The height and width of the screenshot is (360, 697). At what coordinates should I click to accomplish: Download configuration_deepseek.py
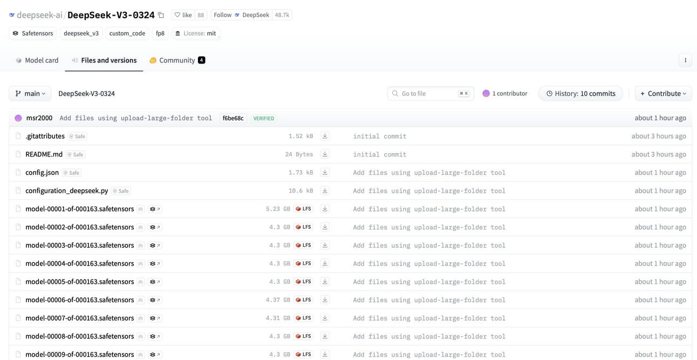325,191
